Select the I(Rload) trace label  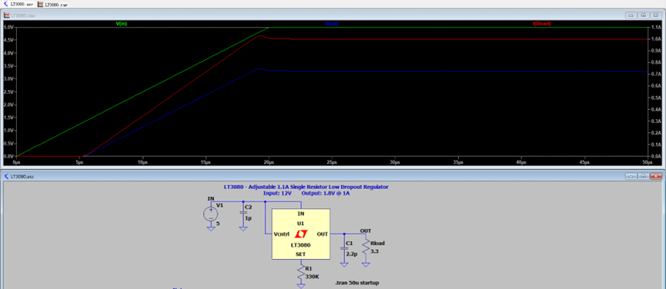(541, 24)
